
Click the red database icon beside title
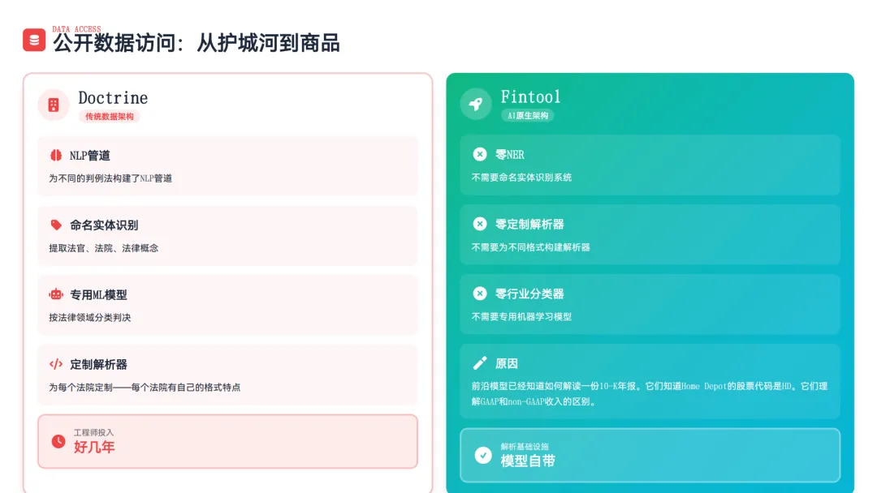click(34, 40)
